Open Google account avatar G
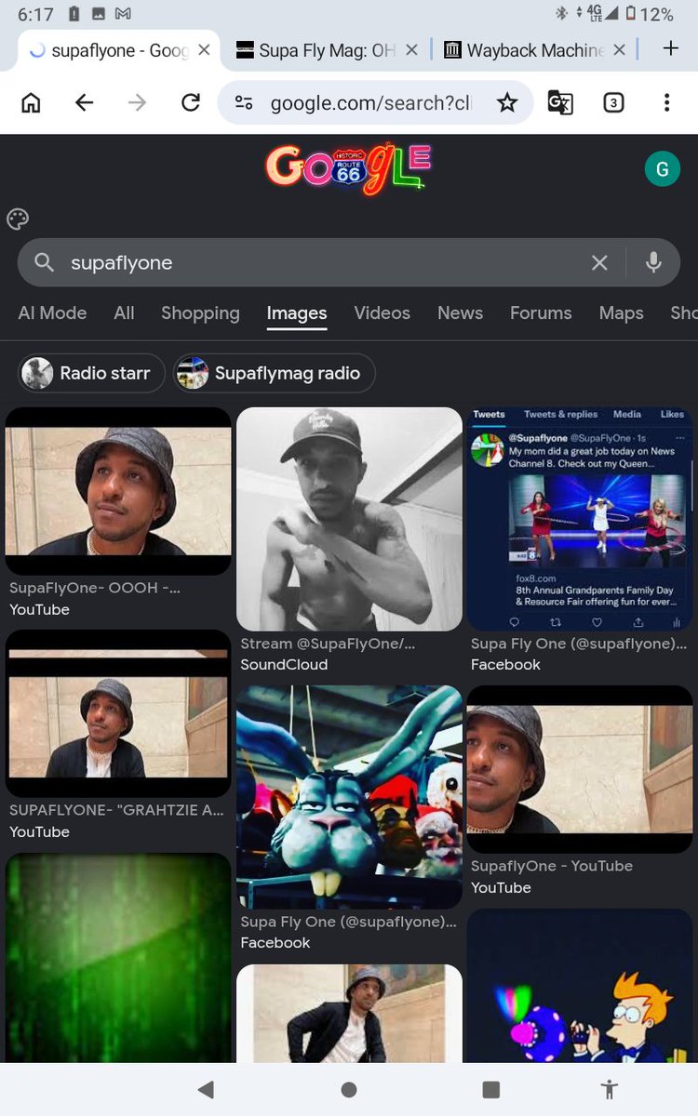Image resolution: width=698 pixels, height=1116 pixels. click(663, 169)
